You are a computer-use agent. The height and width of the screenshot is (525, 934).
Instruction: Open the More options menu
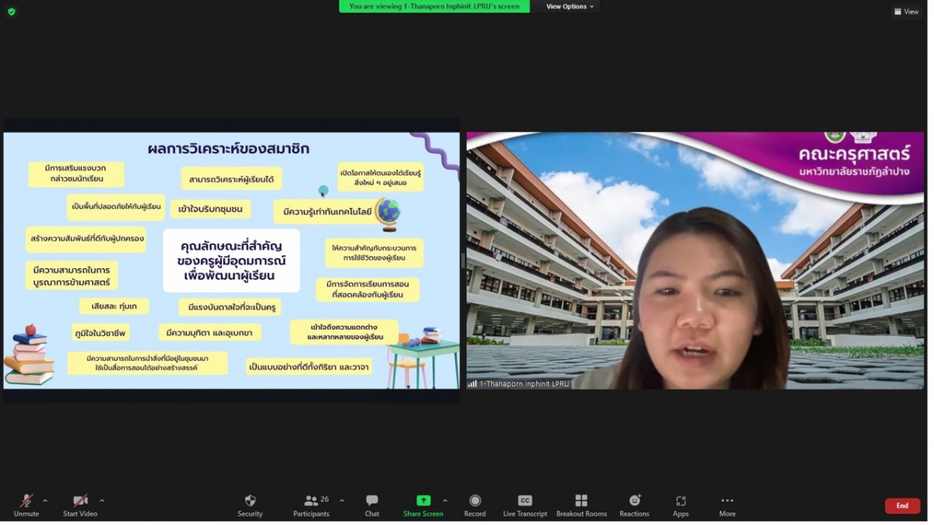pyautogui.click(x=727, y=501)
